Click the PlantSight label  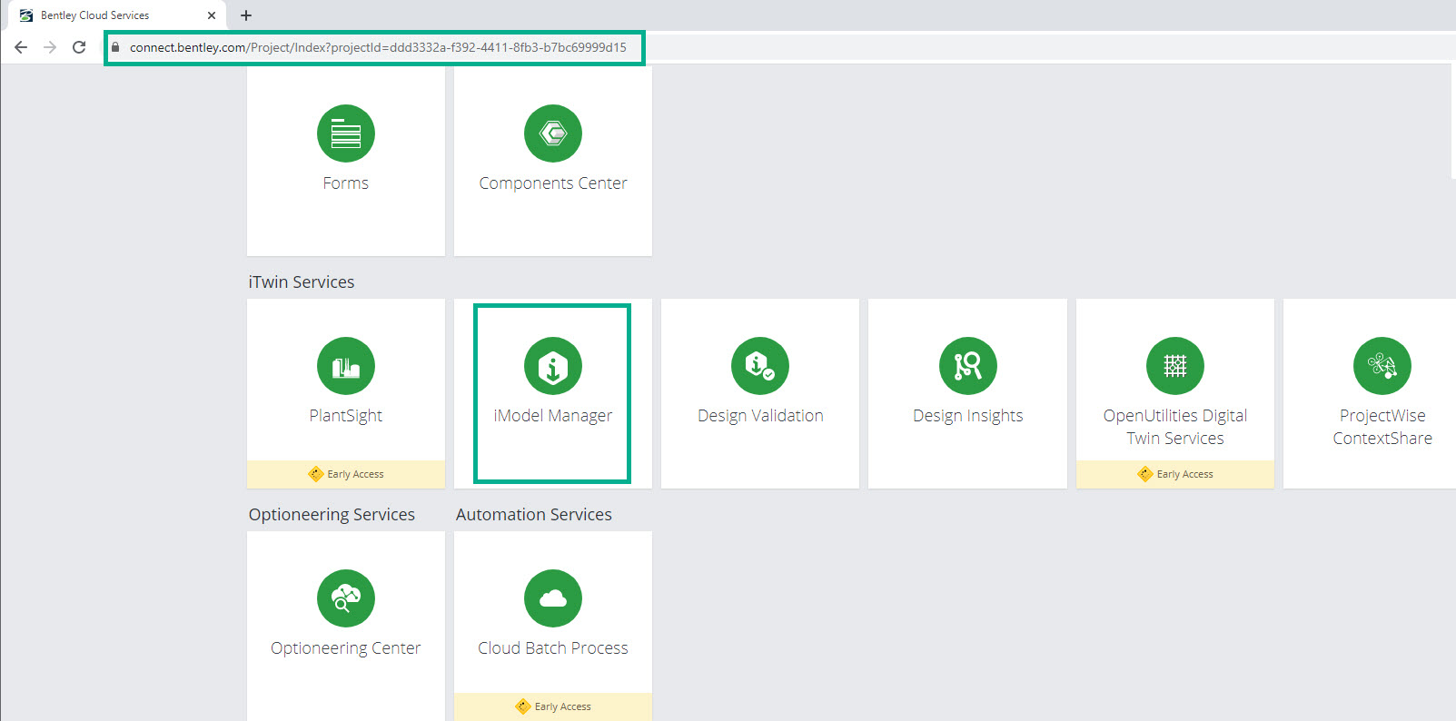point(346,416)
